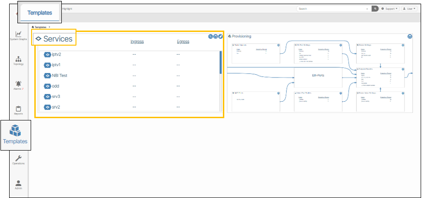Image resolution: width=422 pixels, height=198 pixels.
Task: Switch to the Templates tab
Action: pyautogui.click(x=39, y=13)
